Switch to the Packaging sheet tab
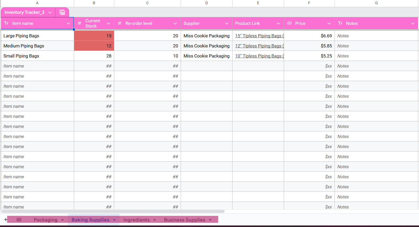419x227 pixels. (45, 220)
